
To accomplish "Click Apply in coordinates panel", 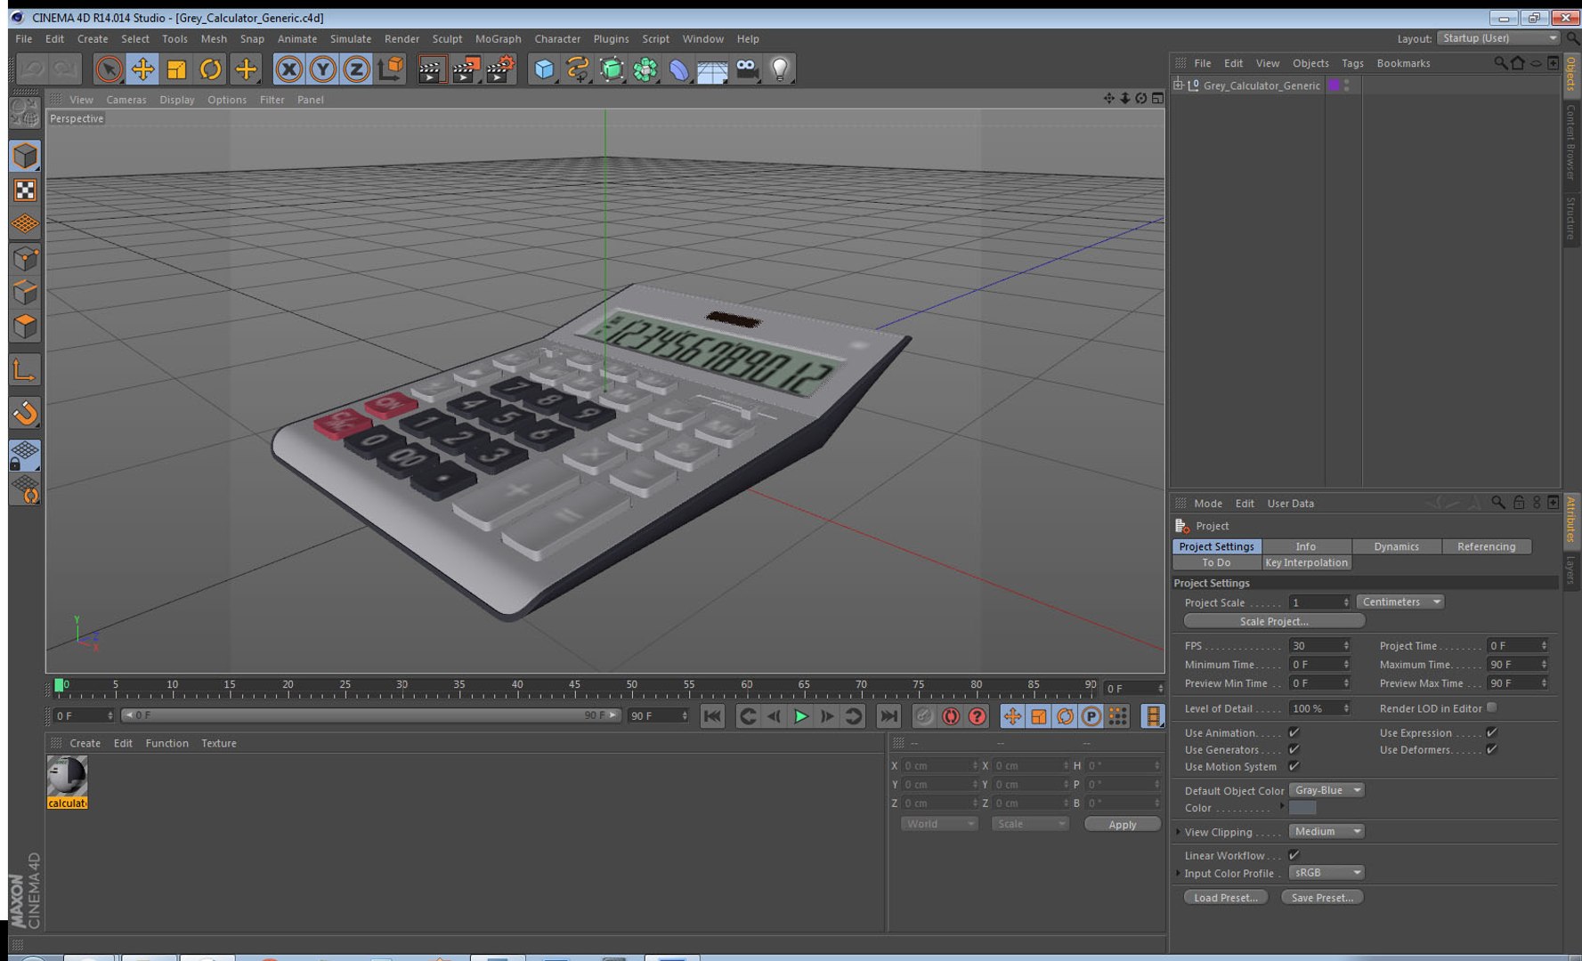I will (1122, 825).
